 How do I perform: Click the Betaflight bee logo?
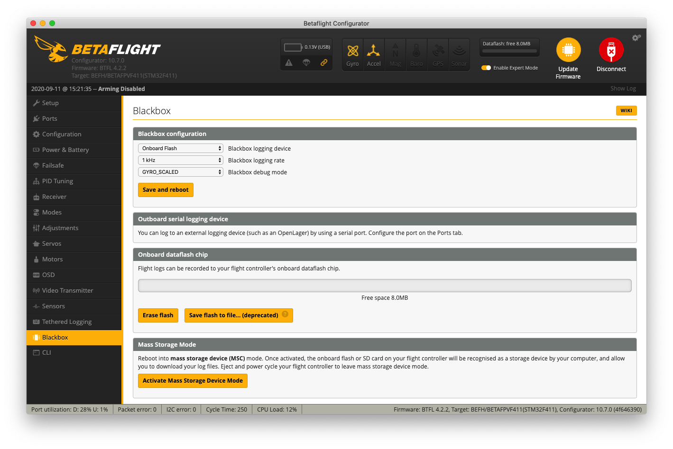tap(51, 49)
